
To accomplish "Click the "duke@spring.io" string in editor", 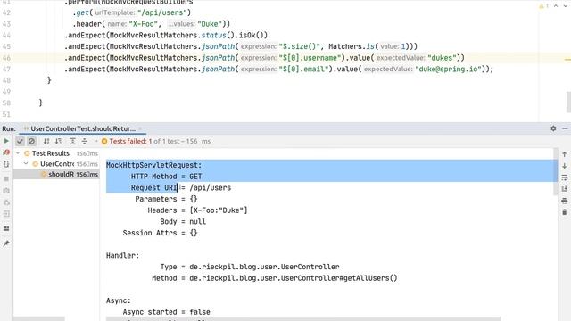I will click(448, 70).
